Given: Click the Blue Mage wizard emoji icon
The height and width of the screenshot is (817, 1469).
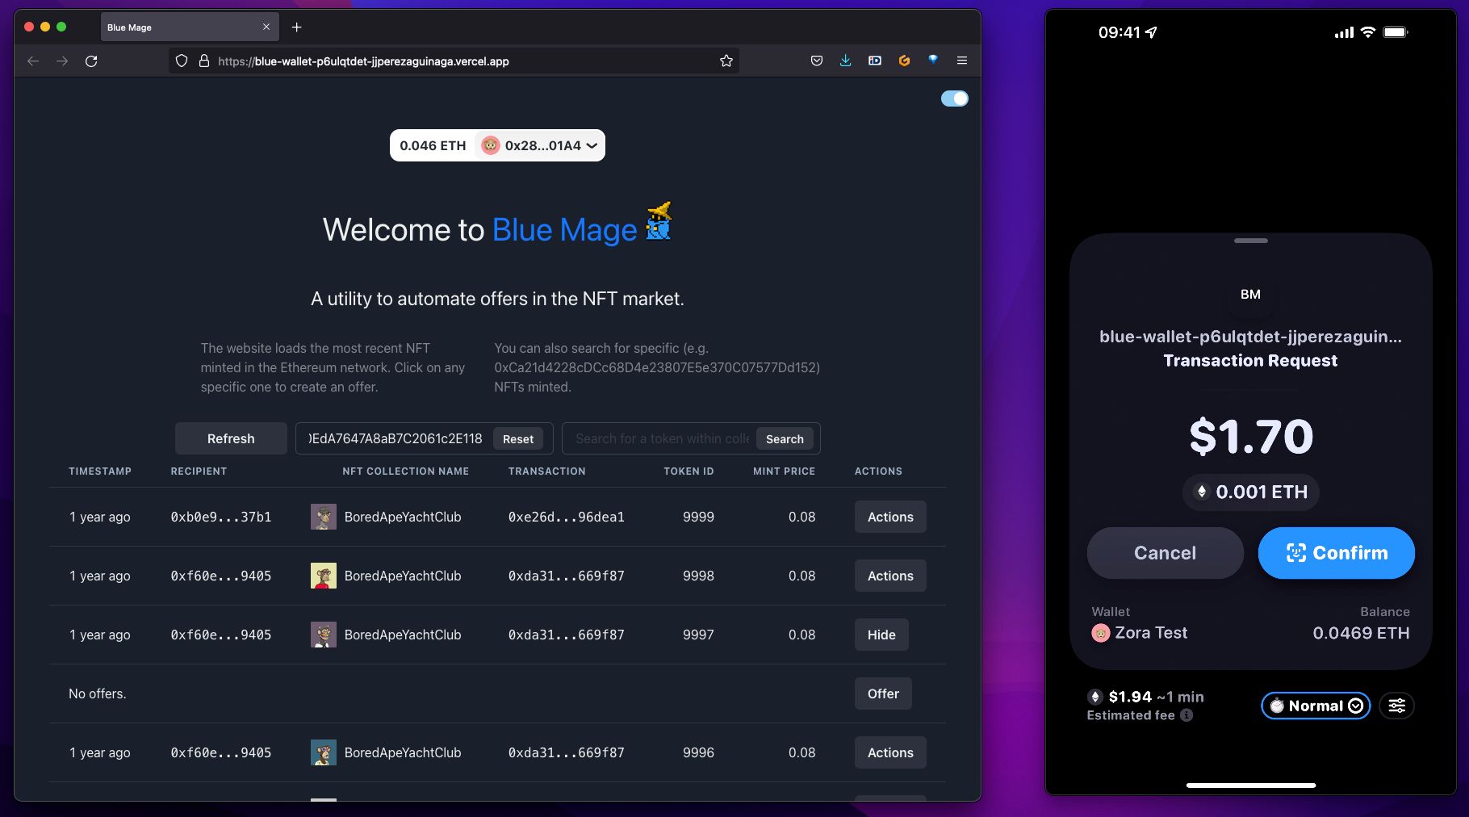Looking at the screenshot, I should (659, 221).
